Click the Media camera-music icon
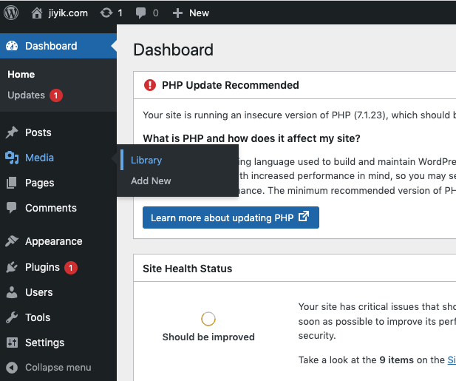Viewport: 456px width, 381px height. point(12,158)
